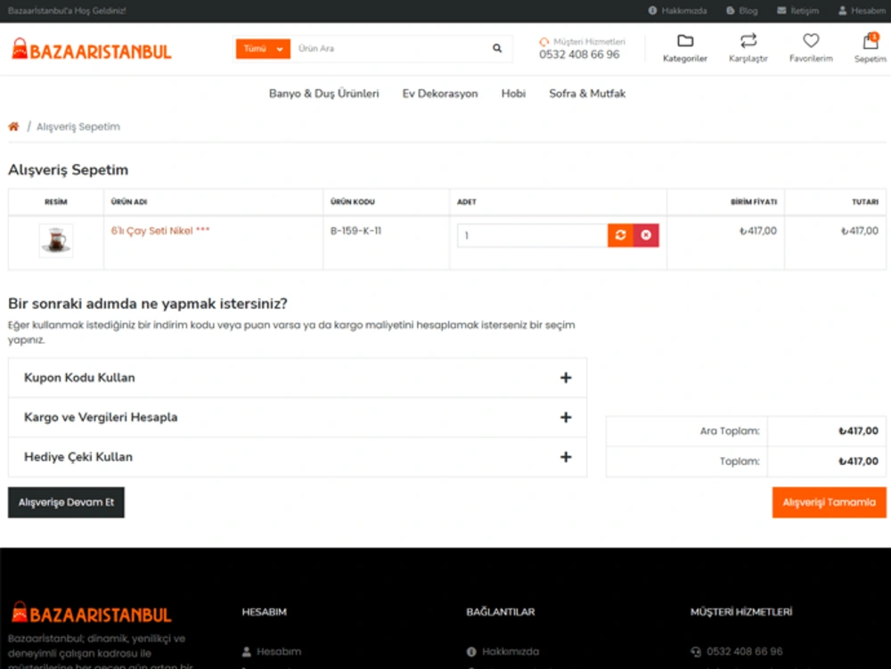
Task: Click Alışverişe Devam Et button
Action: coord(66,502)
